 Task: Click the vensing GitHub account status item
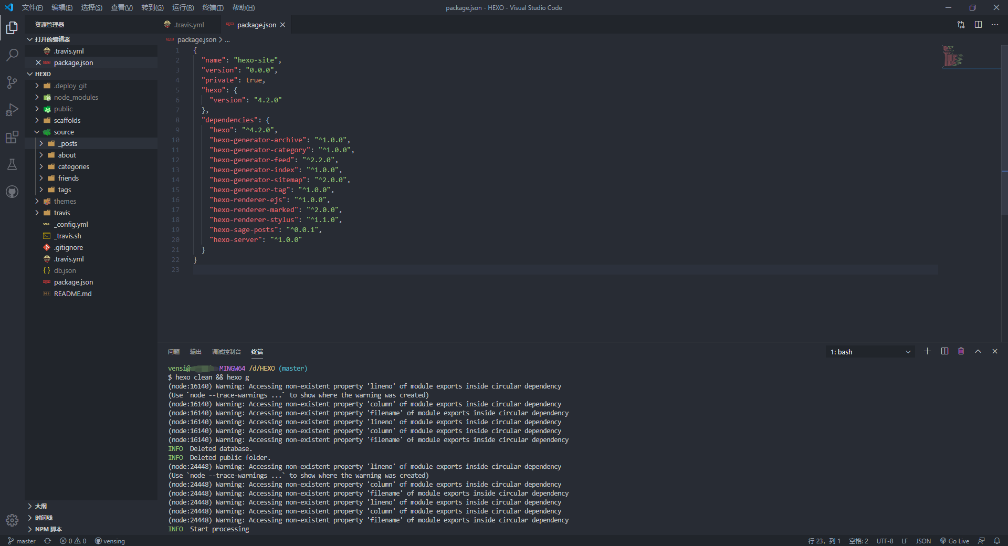pyautogui.click(x=110, y=541)
